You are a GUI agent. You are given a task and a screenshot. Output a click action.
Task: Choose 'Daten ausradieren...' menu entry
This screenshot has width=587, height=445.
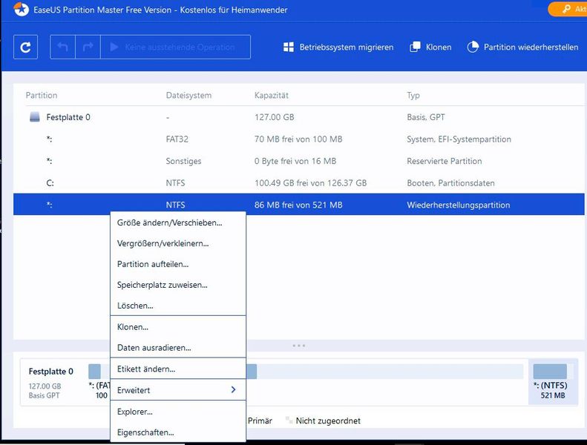click(178, 348)
